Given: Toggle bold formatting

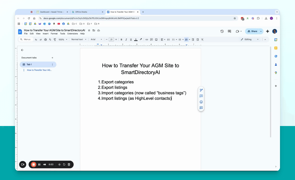Looking at the screenshot, I should [121, 39].
